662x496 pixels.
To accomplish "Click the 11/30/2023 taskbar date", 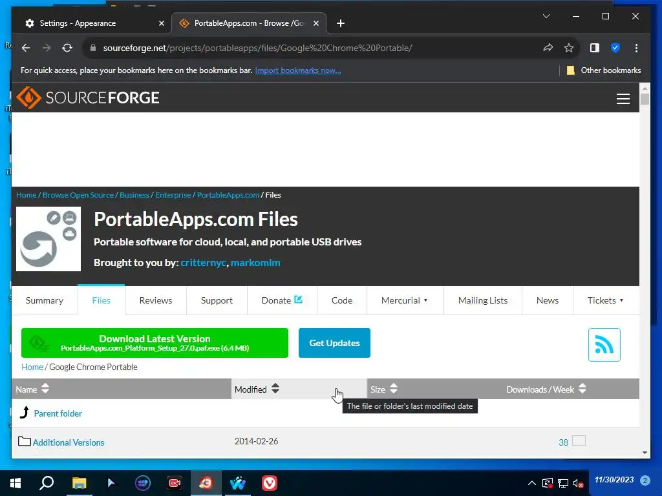I will point(614,480).
